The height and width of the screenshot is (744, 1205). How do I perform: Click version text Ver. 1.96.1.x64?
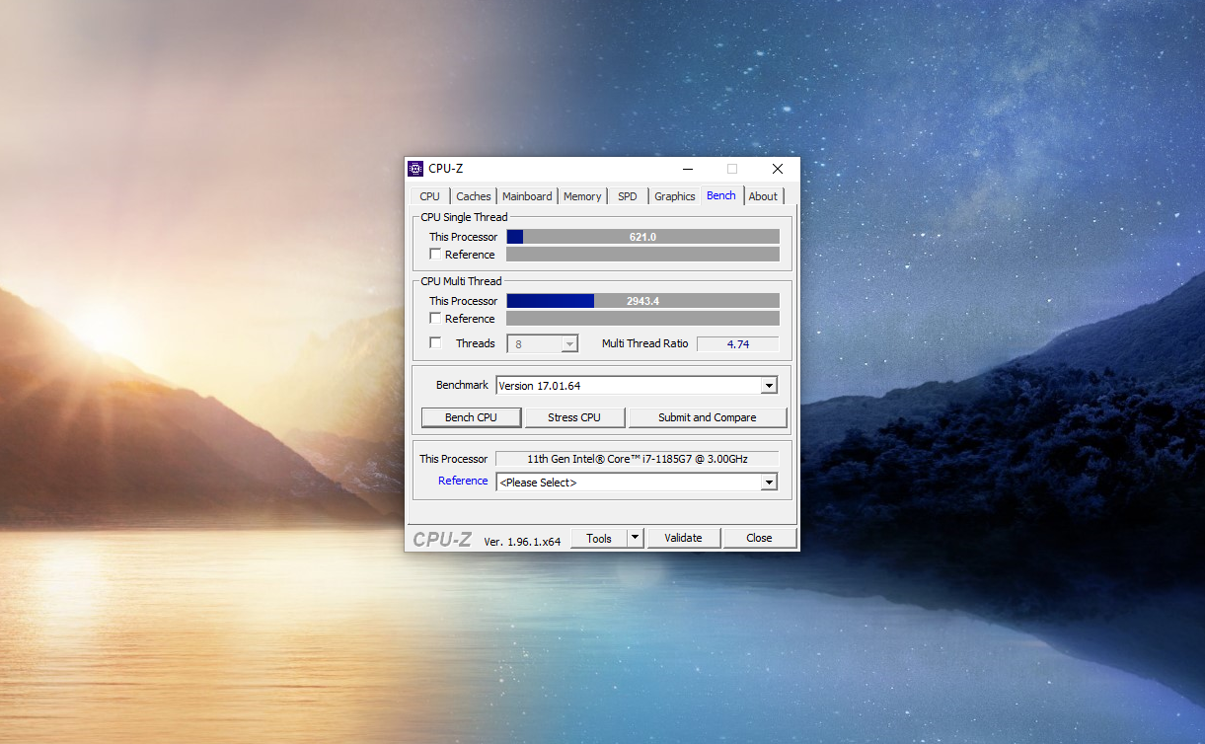click(x=522, y=542)
